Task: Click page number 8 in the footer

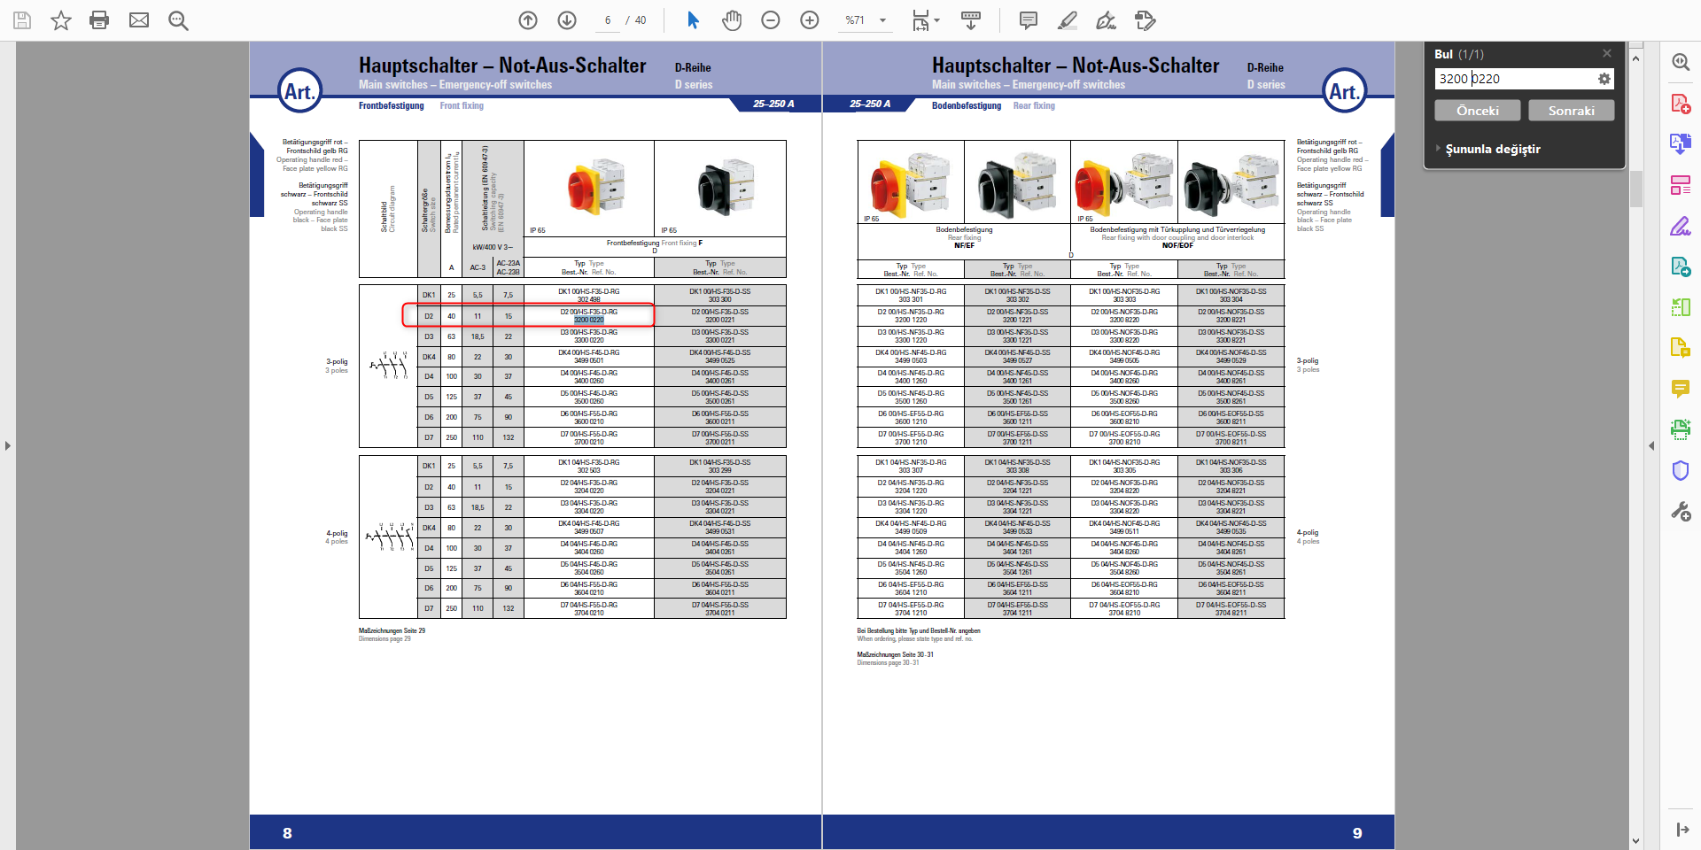Action: (x=287, y=833)
